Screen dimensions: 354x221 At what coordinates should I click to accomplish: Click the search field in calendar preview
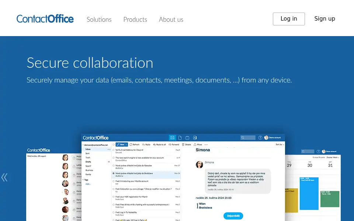pyautogui.click(x=308, y=151)
